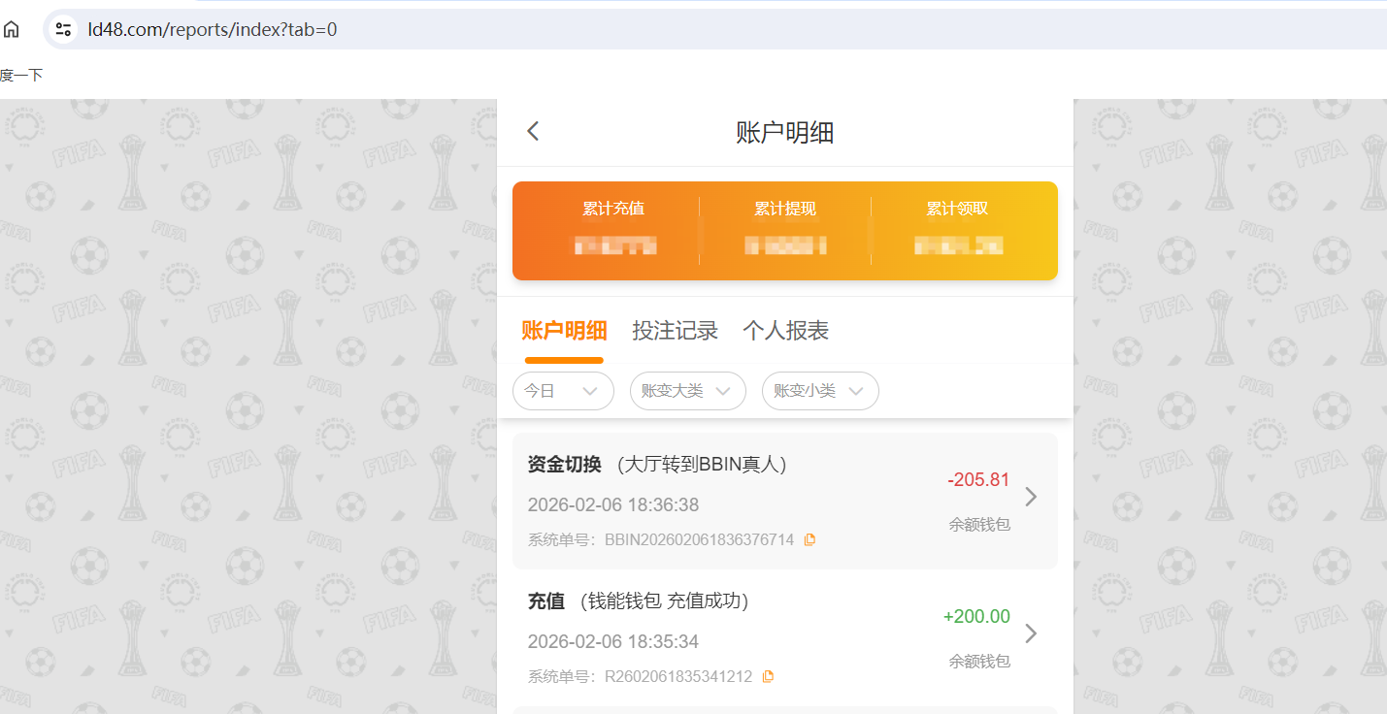Copy the recharge order number R2602061835341212
The width and height of the screenshot is (1387, 714).
tap(768, 676)
